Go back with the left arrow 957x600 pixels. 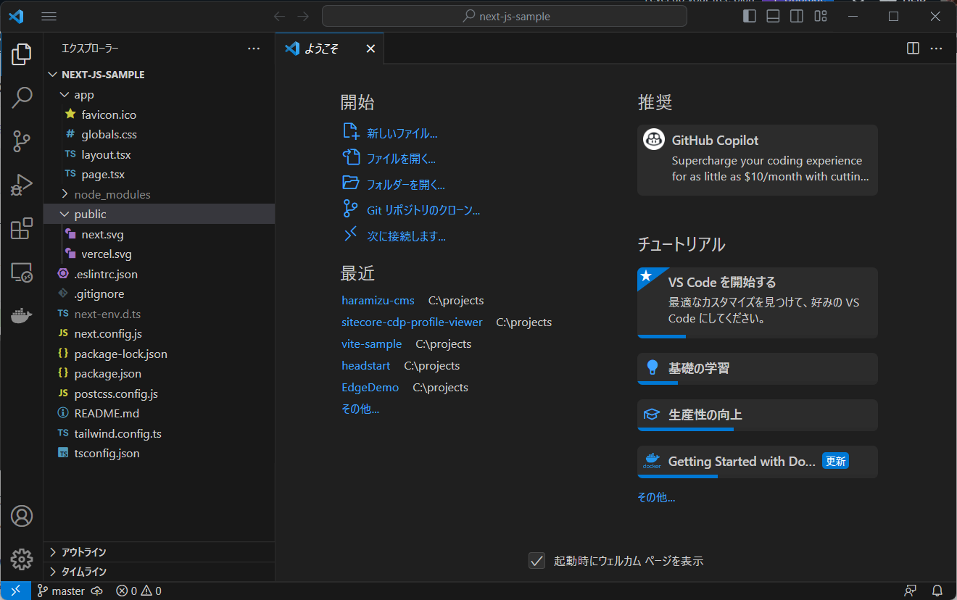280,16
